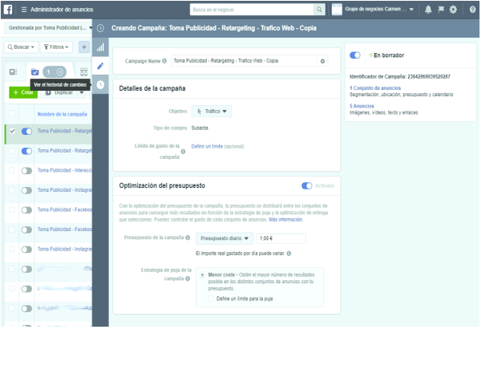481x366 pixels.
Task: Open the bar chart performance view in side panel
Action: point(100,47)
